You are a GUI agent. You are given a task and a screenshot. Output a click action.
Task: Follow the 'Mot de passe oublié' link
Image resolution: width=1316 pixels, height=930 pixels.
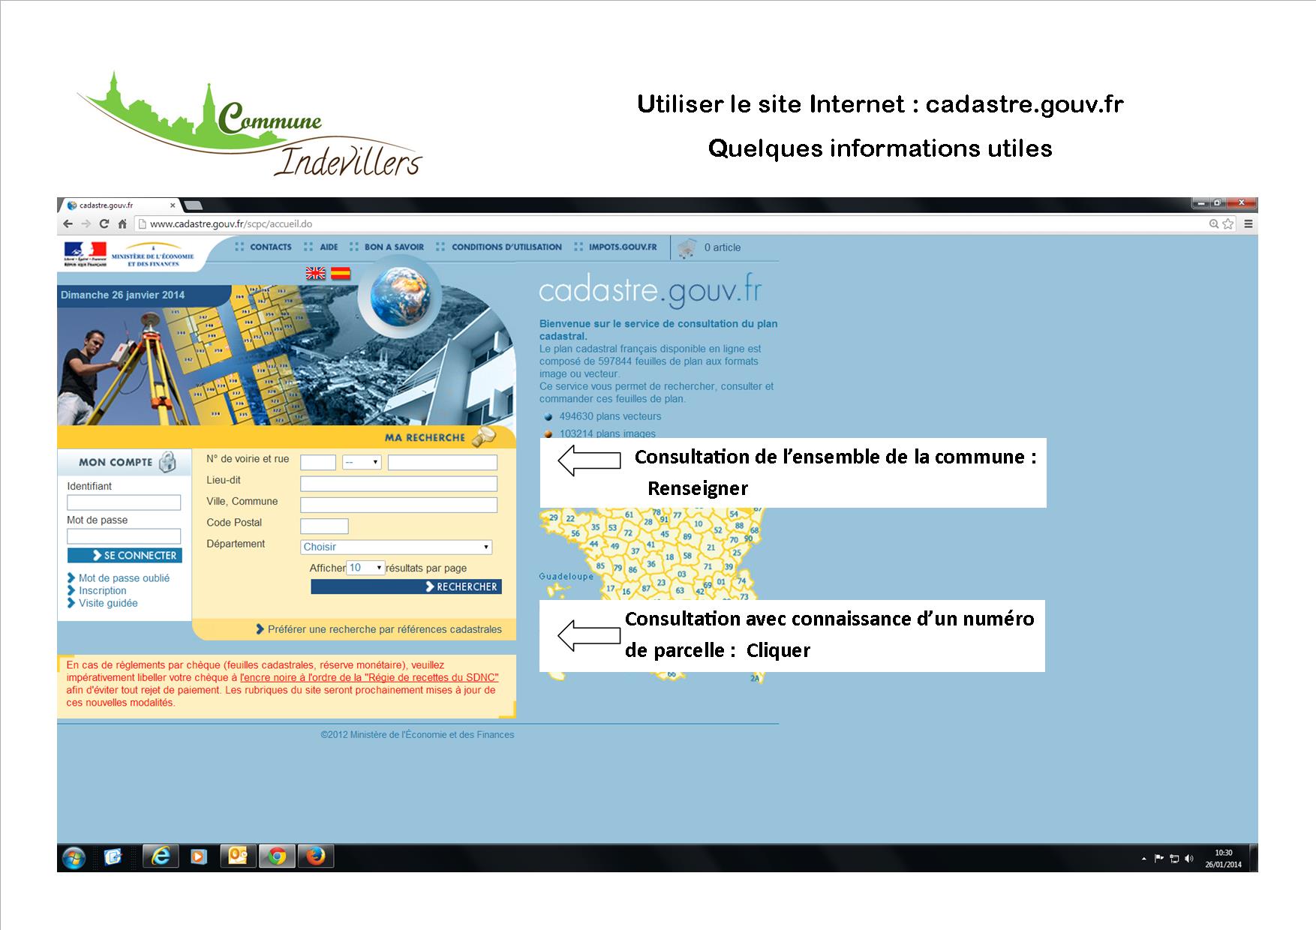click(x=124, y=578)
